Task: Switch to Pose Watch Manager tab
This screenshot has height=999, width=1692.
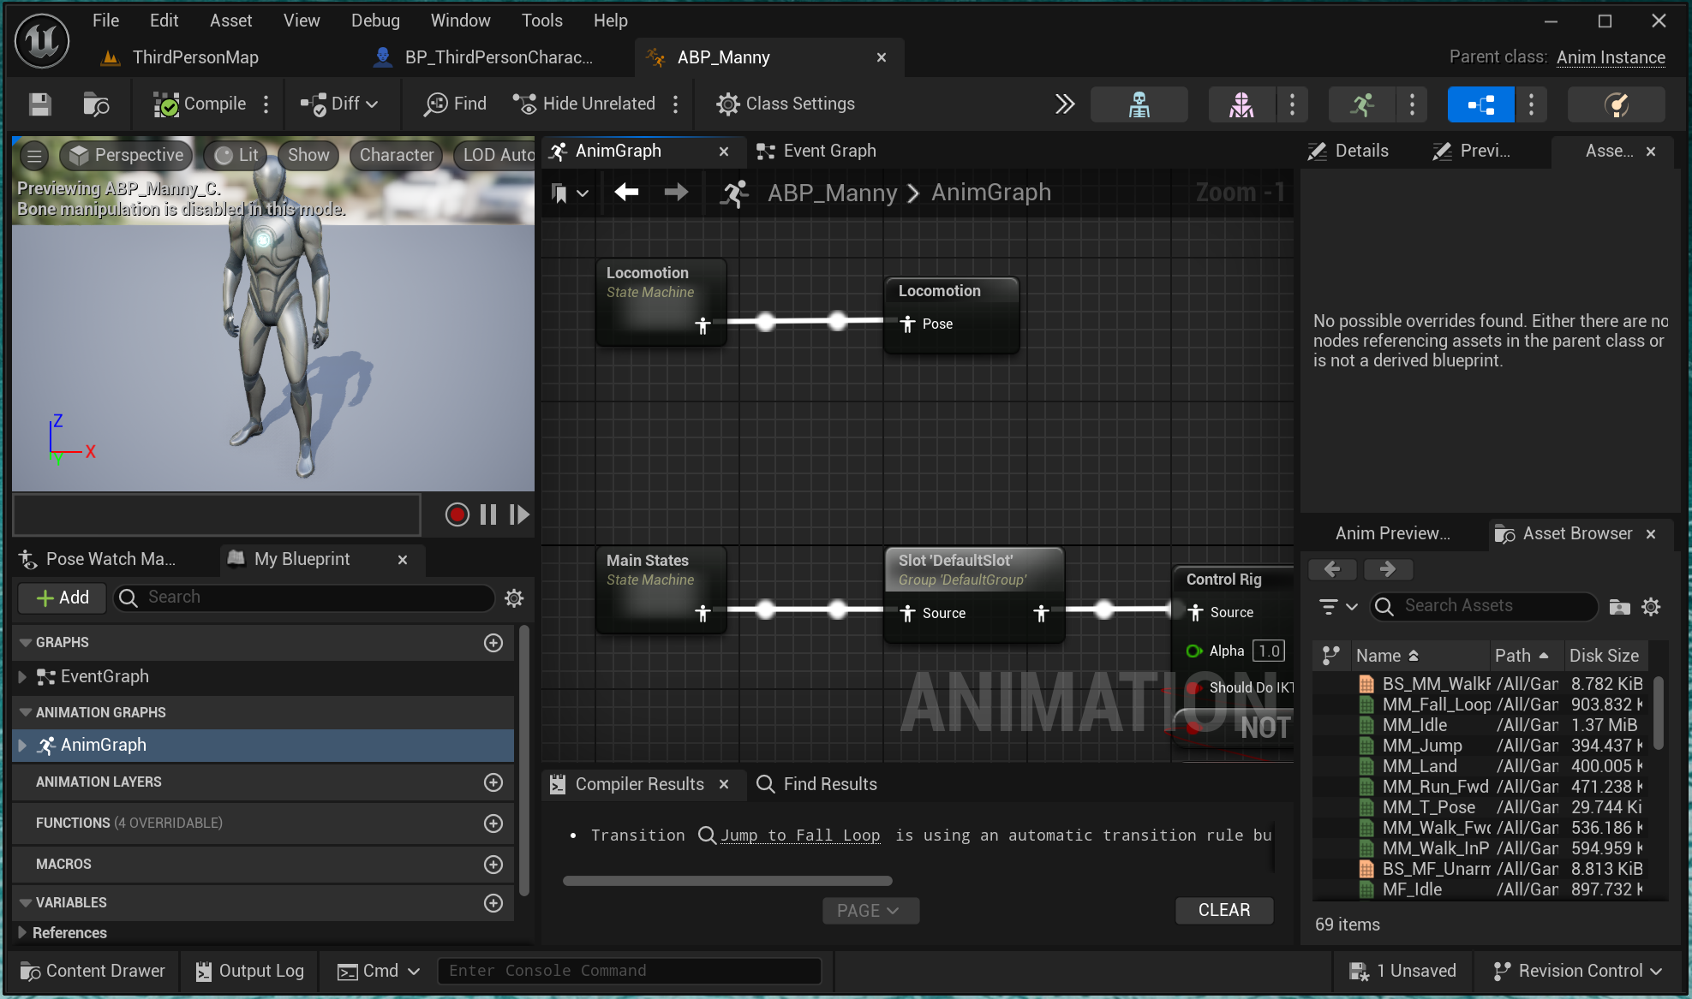Action: coord(99,560)
